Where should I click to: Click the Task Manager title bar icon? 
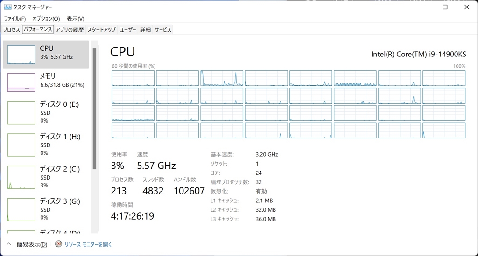7,7
